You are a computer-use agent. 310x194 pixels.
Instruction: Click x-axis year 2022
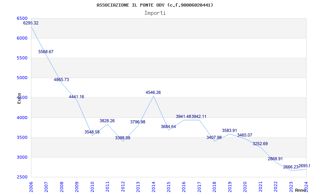[276, 187]
